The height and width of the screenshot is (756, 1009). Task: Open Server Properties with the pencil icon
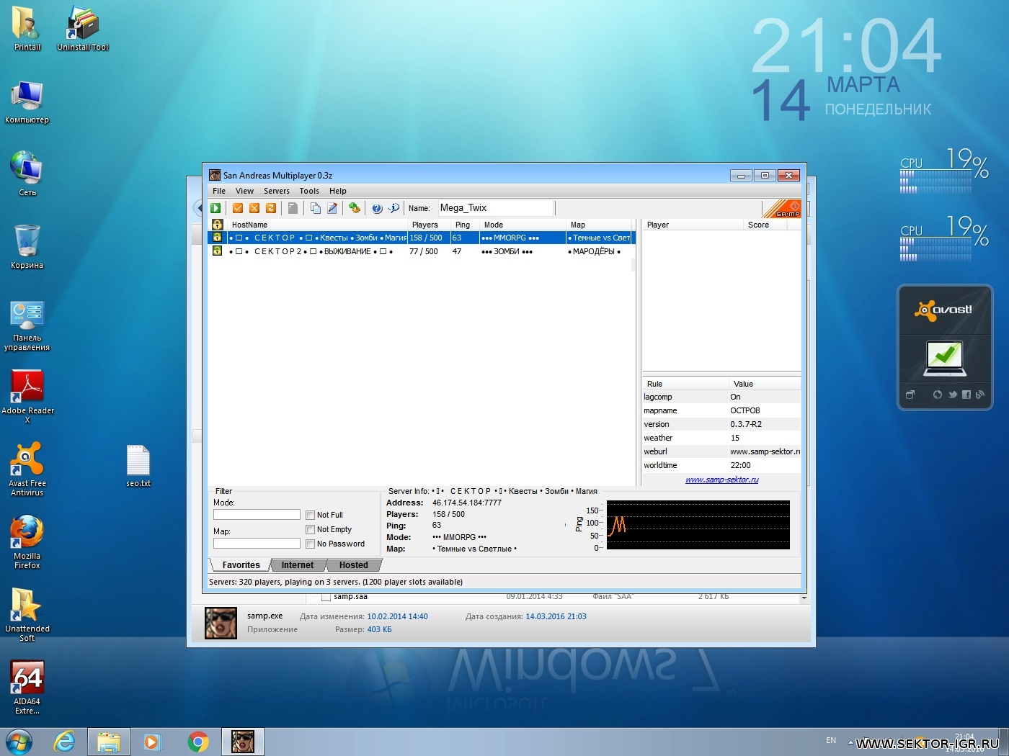[332, 208]
